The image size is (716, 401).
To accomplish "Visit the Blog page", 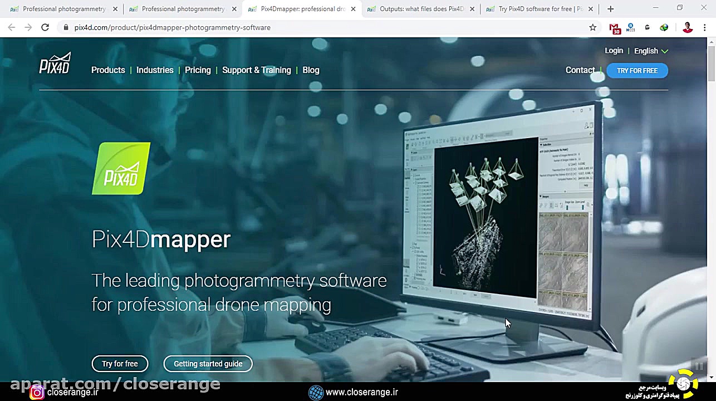I will click(x=311, y=70).
